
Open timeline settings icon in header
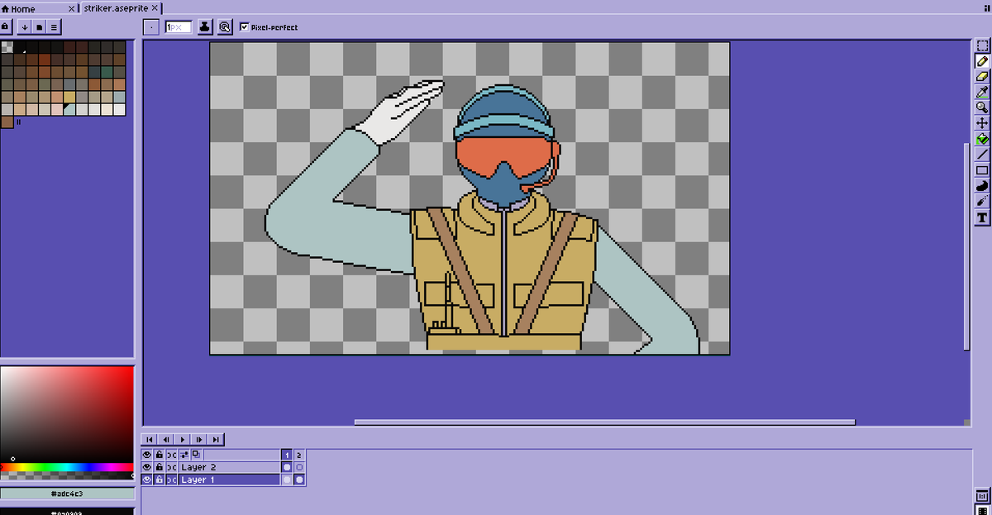(184, 455)
